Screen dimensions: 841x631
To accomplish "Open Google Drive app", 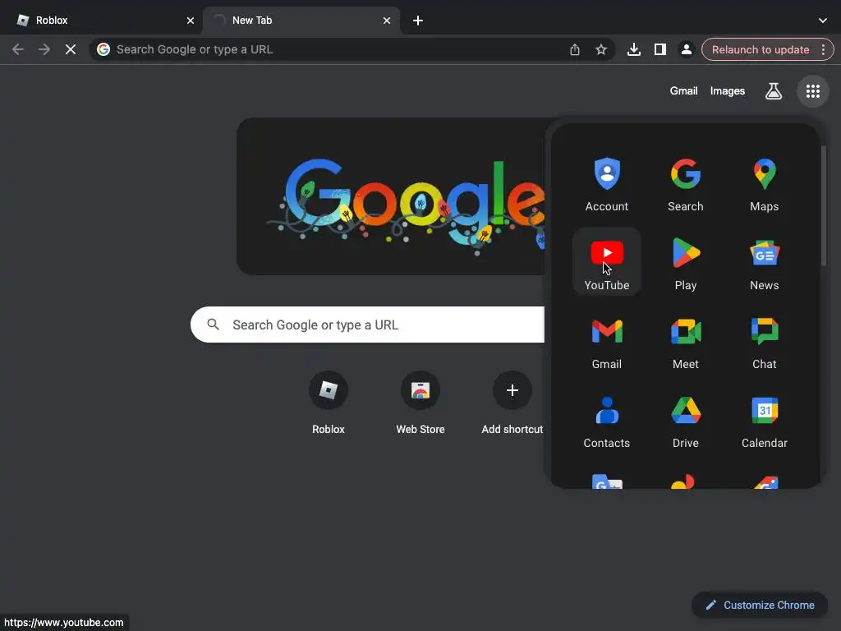I will (x=686, y=419).
